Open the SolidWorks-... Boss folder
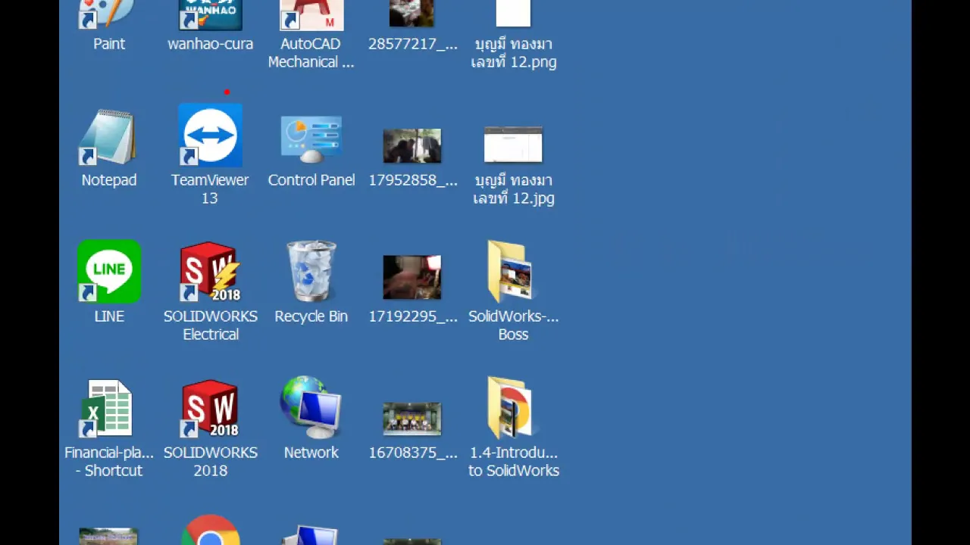The width and height of the screenshot is (970, 545). pos(513,272)
